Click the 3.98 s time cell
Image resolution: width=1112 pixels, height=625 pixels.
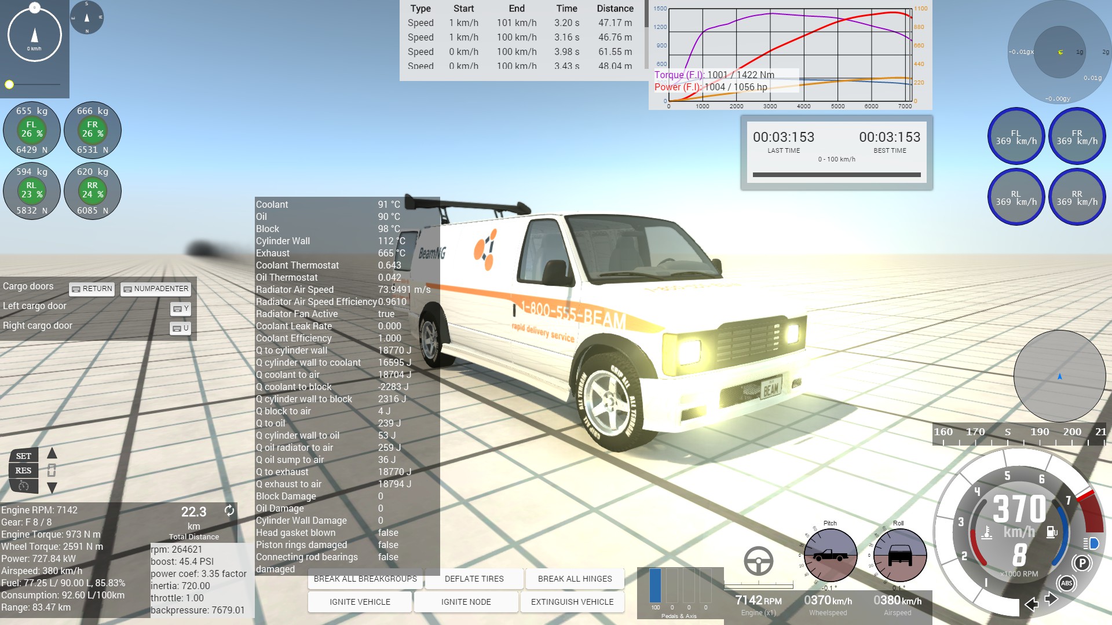pyautogui.click(x=566, y=52)
